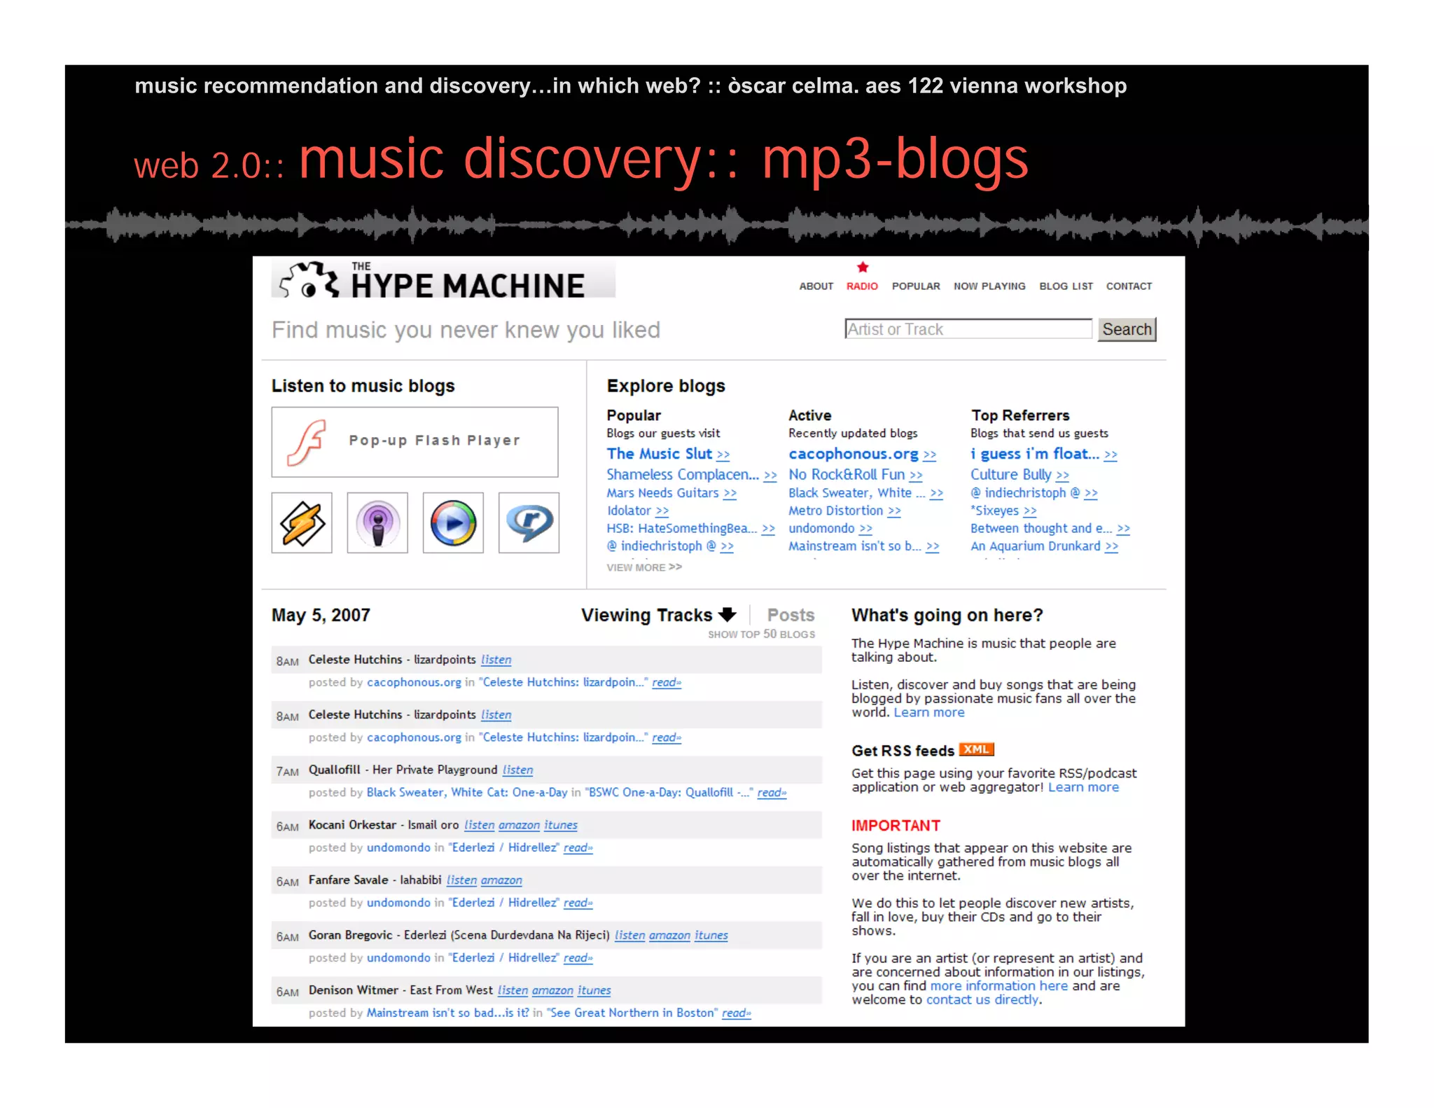This screenshot has width=1434, height=1108.
Task: Listen to Fanfare Savale - Iahabibi
Action: (461, 880)
